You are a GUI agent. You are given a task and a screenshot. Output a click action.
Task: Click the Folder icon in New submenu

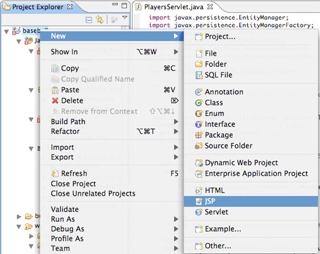199,64
